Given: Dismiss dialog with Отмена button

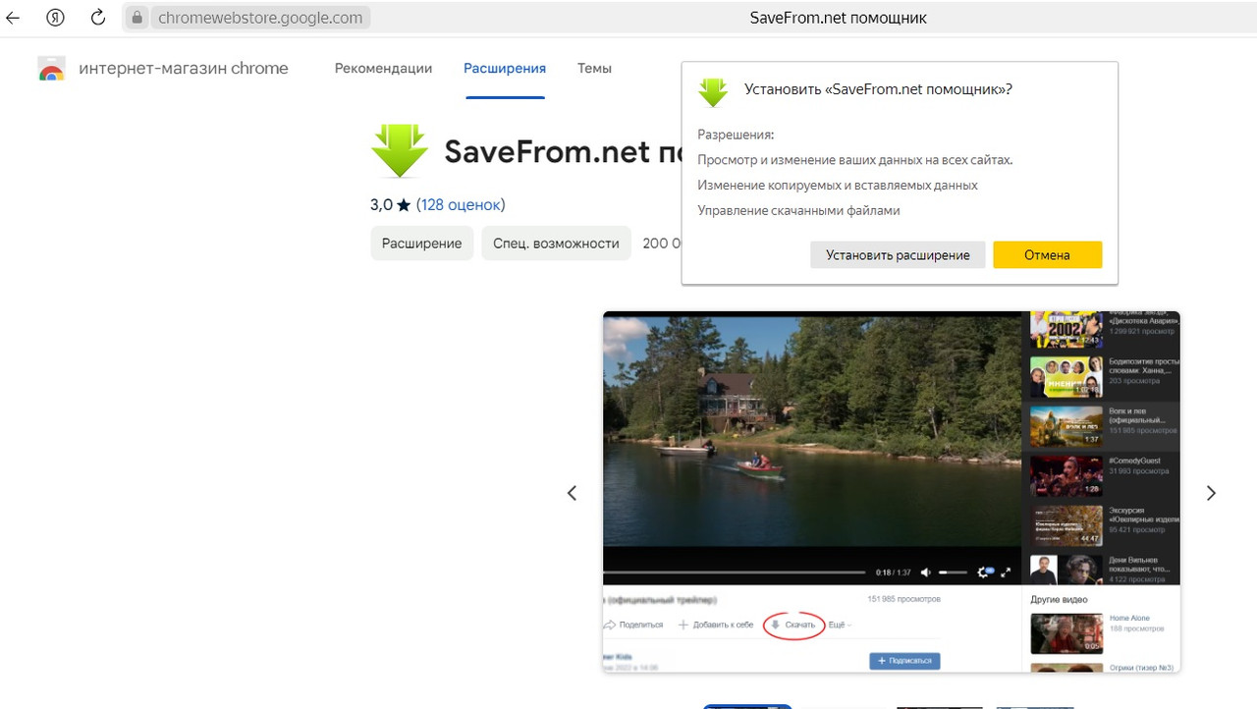Looking at the screenshot, I should pyautogui.click(x=1047, y=255).
